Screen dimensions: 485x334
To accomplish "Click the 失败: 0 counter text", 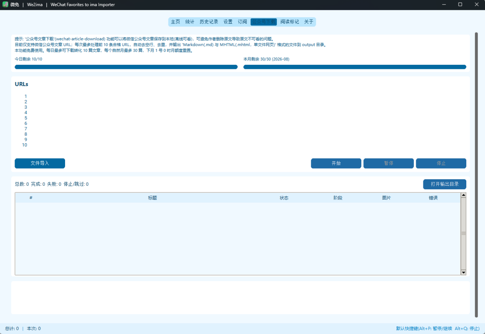I will [54, 184].
